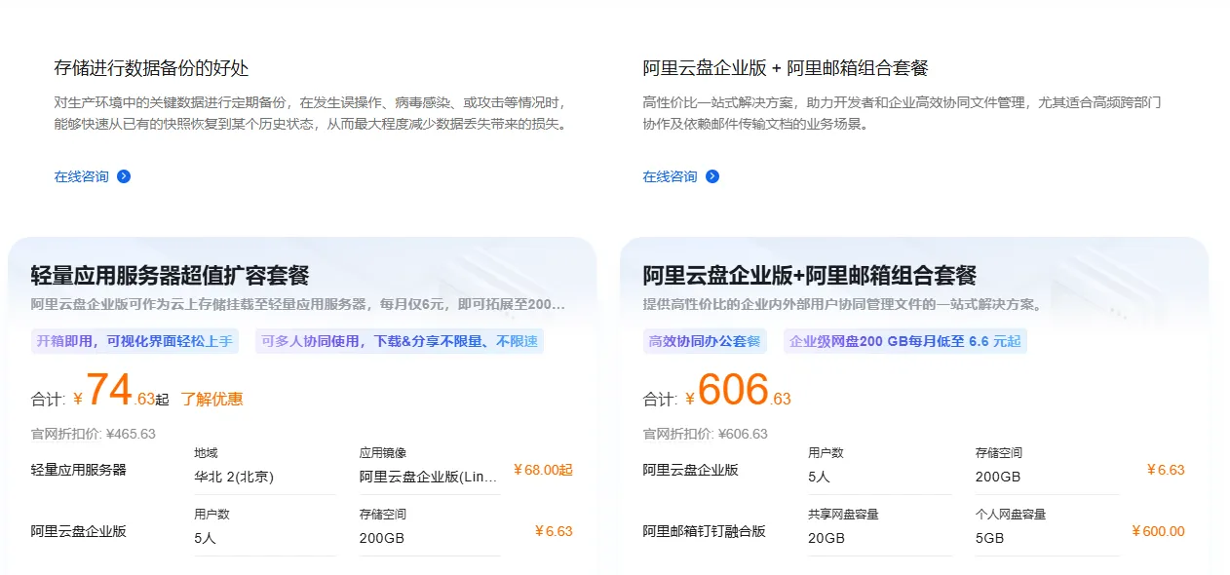Image resolution: width=1230 pixels, height=575 pixels.
Task: Click row label 阿里邮箱钉钉融合版
Action: [705, 531]
